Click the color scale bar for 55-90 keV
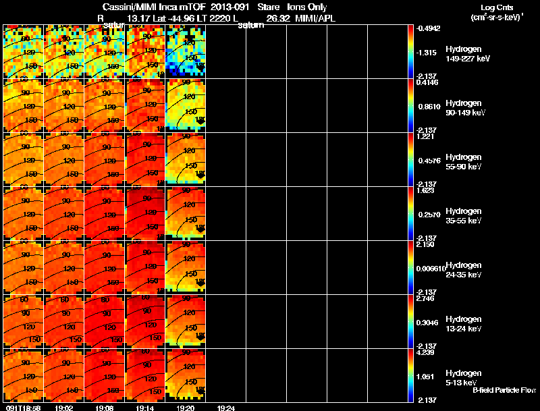The height and width of the screenshot is (411, 540). click(410, 159)
